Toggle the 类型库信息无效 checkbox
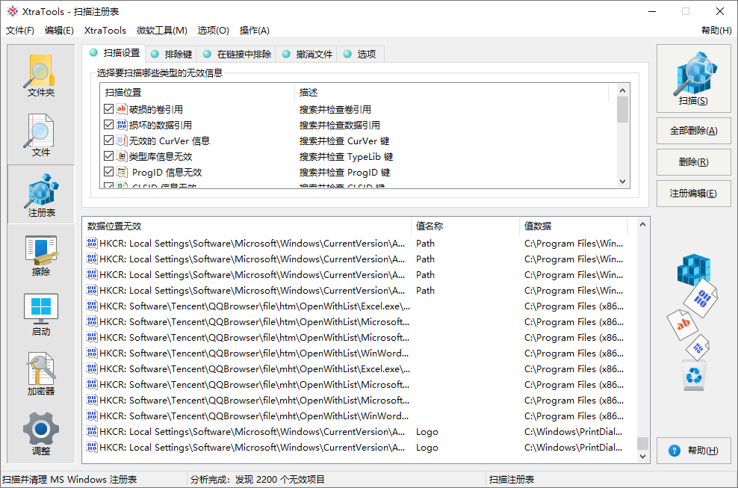Screen dimensions: 738x488 coord(107,155)
